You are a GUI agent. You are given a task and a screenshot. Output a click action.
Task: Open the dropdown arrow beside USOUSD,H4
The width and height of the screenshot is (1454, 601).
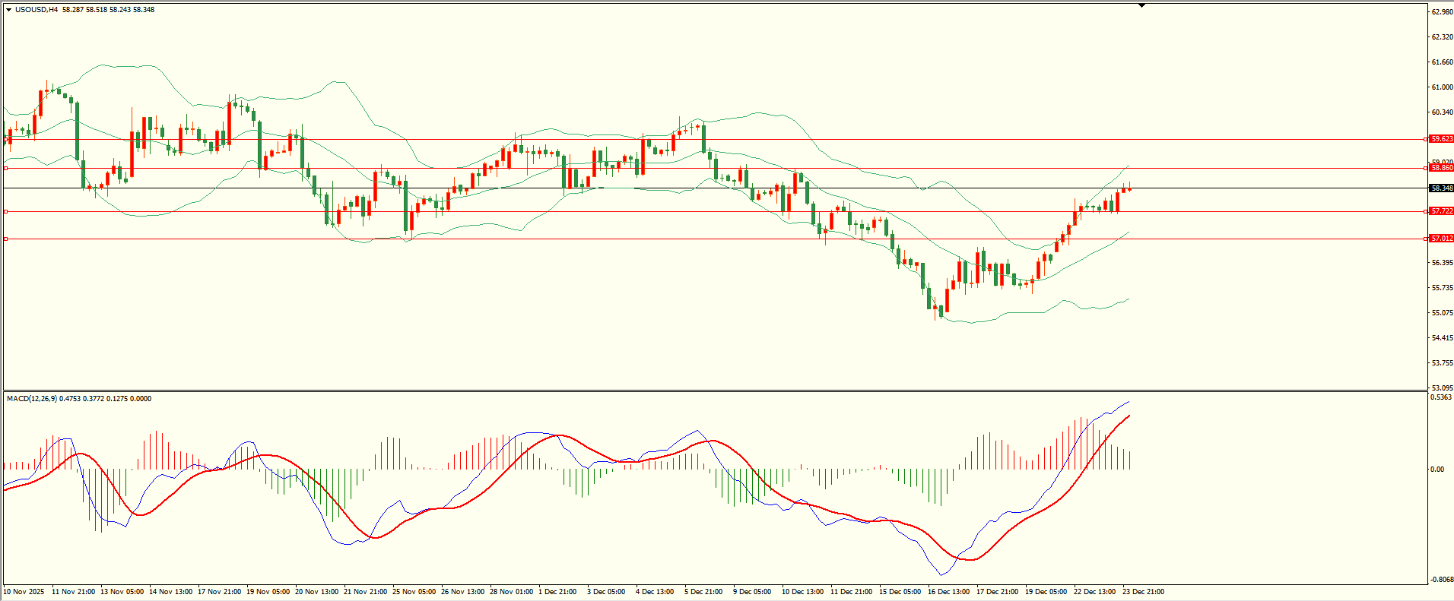pyautogui.click(x=8, y=10)
